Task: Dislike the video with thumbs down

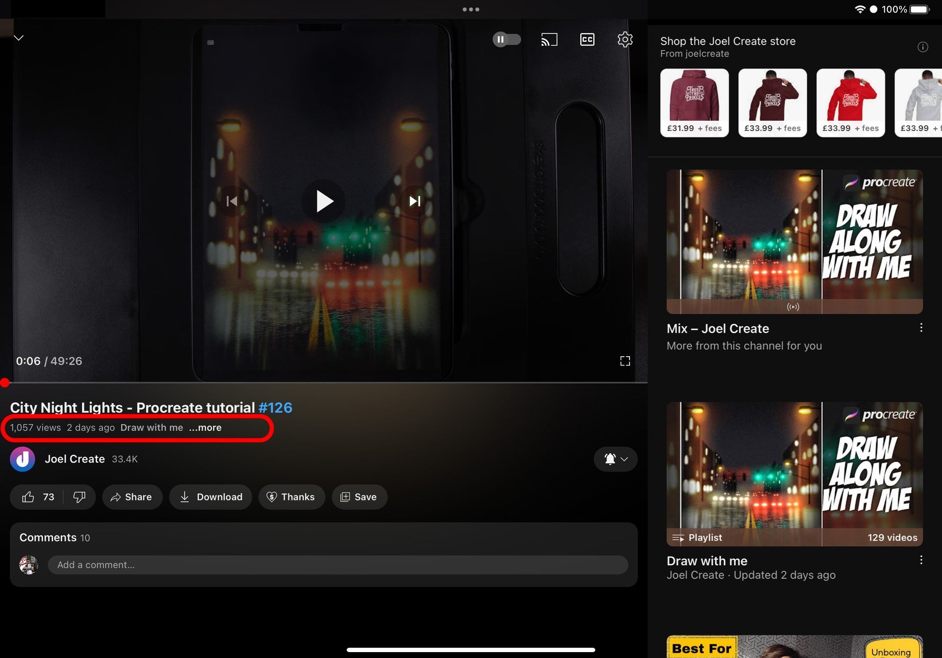Action: pos(79,497)
